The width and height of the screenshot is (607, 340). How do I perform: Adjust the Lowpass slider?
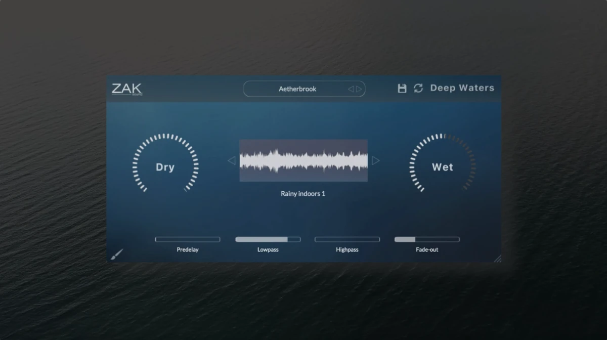(268, 239)
